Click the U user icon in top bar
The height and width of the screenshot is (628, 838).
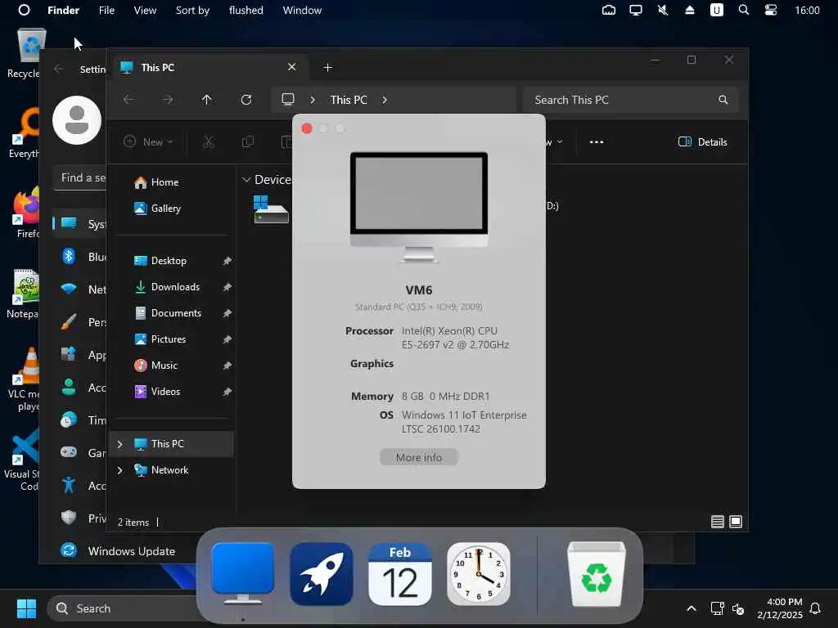717,10
